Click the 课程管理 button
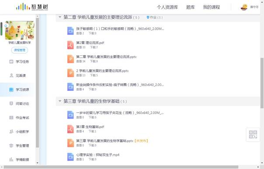Viewport: 264px width, 169px height. click(x=20, y=50)
